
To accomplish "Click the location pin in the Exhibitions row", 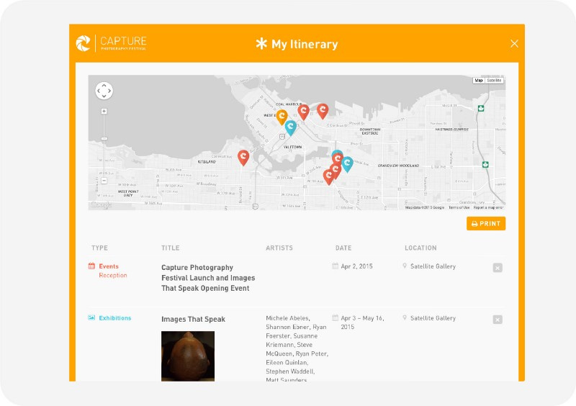I will tap(405, 317).
